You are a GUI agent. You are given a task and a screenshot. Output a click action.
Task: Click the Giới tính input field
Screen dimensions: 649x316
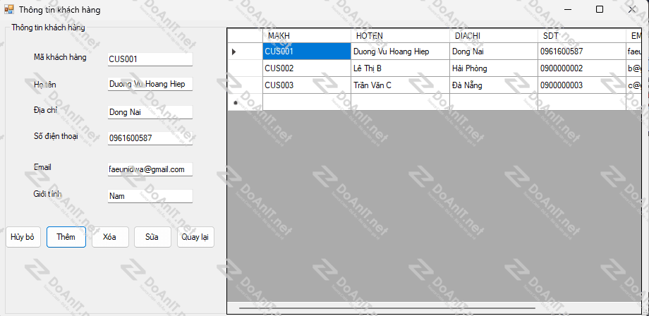coord(150,196)
